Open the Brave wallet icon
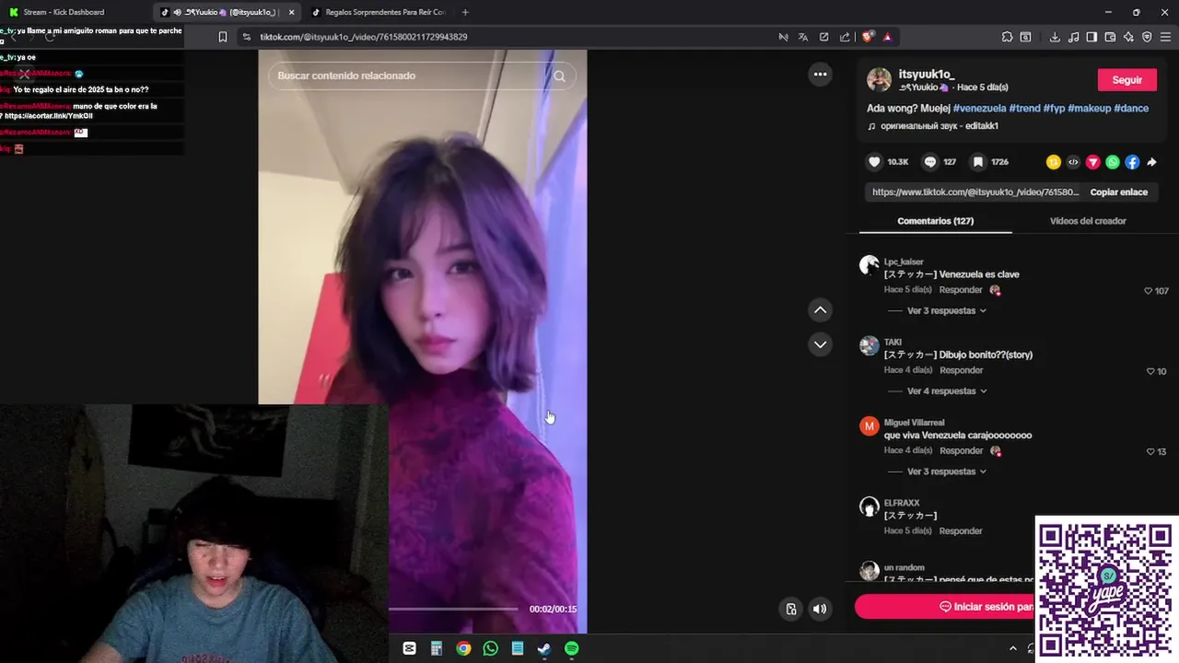Image resolution: width=1179 pixels, height=663 pixels. [x=1110, y=37]
